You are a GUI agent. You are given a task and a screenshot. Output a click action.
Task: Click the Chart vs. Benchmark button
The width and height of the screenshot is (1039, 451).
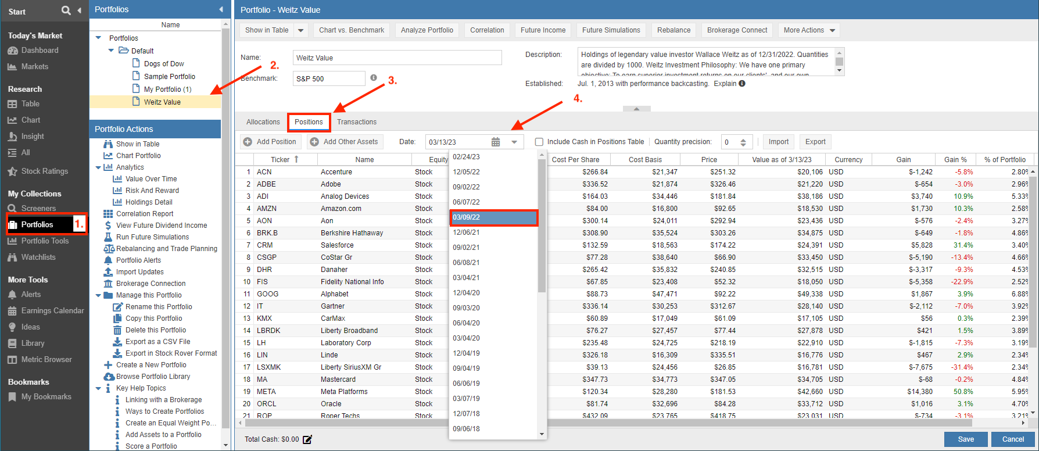352,30
